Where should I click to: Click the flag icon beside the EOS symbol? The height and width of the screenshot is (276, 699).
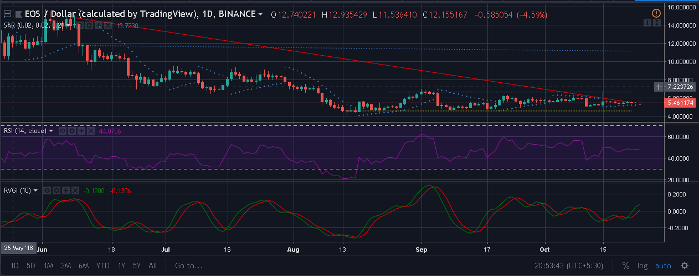[x=19, y=14]
